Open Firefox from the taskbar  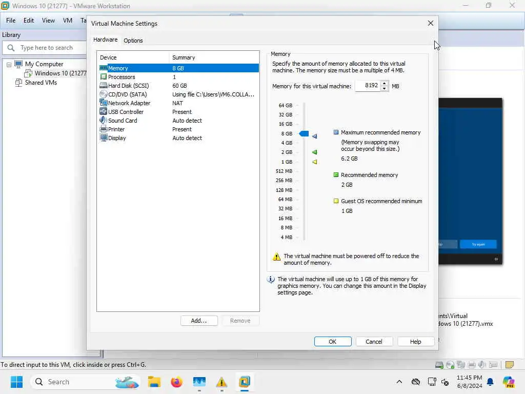(176, 382)
